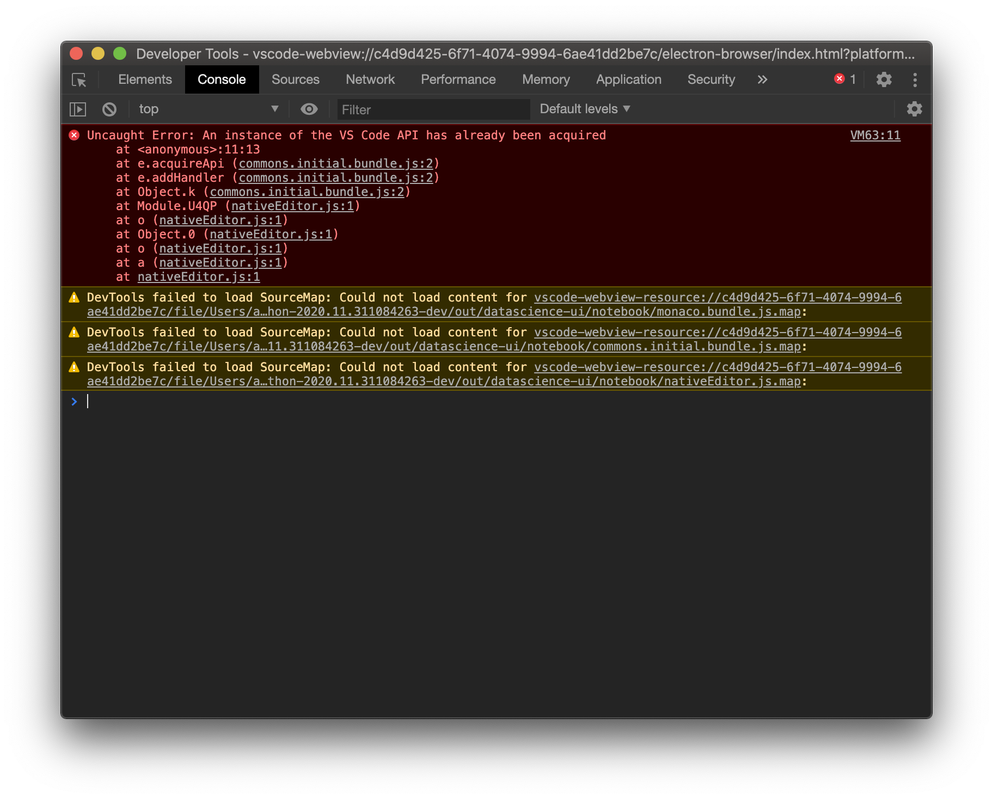Screen dimensions: 993x799
Task: Expand the hidden panels chevron menu
Action: [x=762, y=79]
